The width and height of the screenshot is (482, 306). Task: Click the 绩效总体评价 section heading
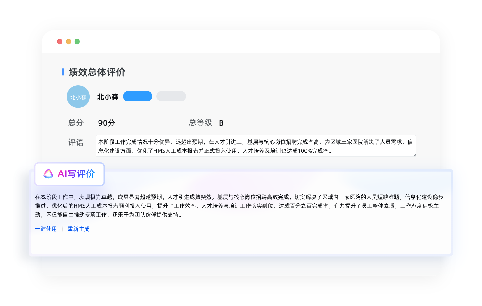(x=97, y=72)
